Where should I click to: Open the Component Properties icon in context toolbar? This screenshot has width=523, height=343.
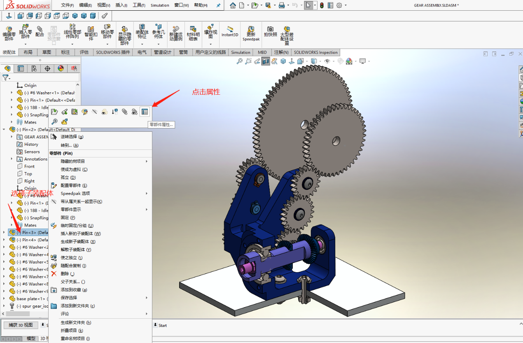(x=145, y=112)
